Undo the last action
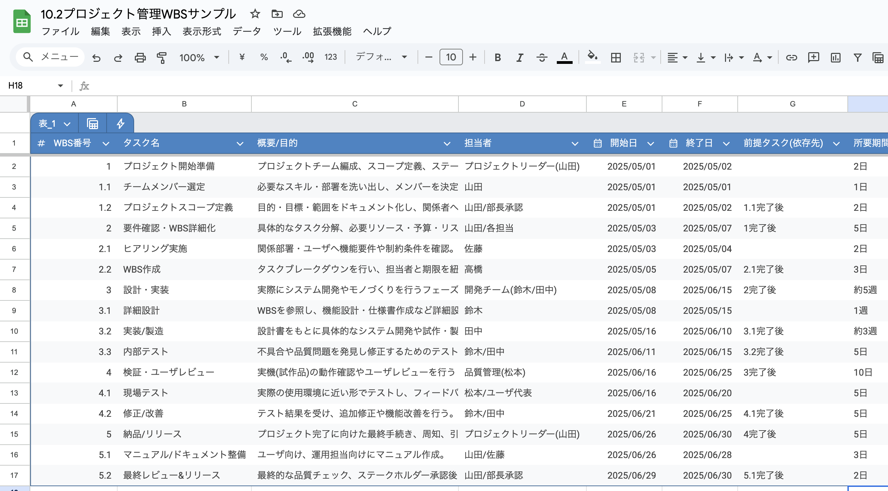888x491 pixels. (97, 57)
